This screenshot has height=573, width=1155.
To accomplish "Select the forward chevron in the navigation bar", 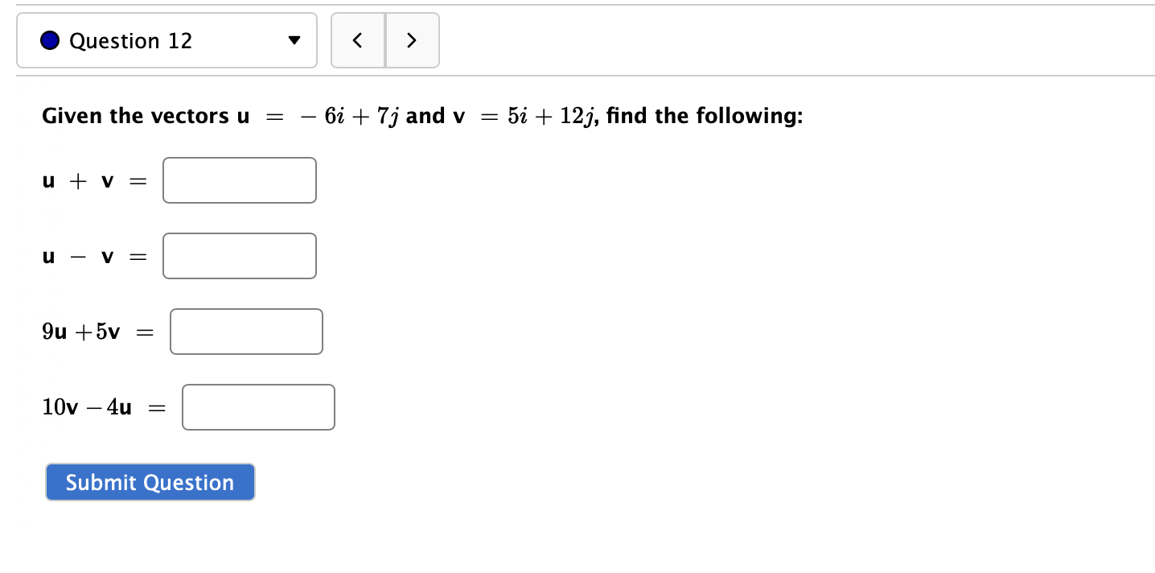I will (412, 40).
